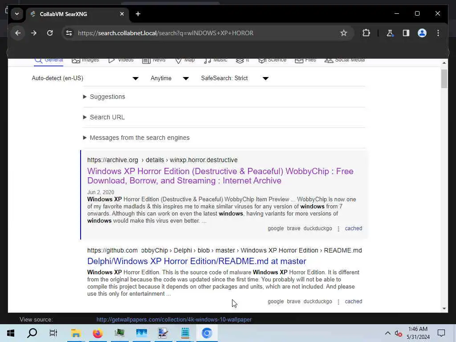Click the scrollbar up arrow
This screenshot has height=342, width=456.
(444, 62)
